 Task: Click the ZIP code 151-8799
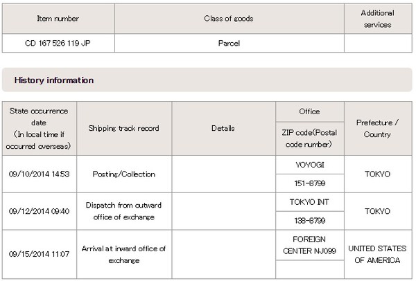click(309, 183)
